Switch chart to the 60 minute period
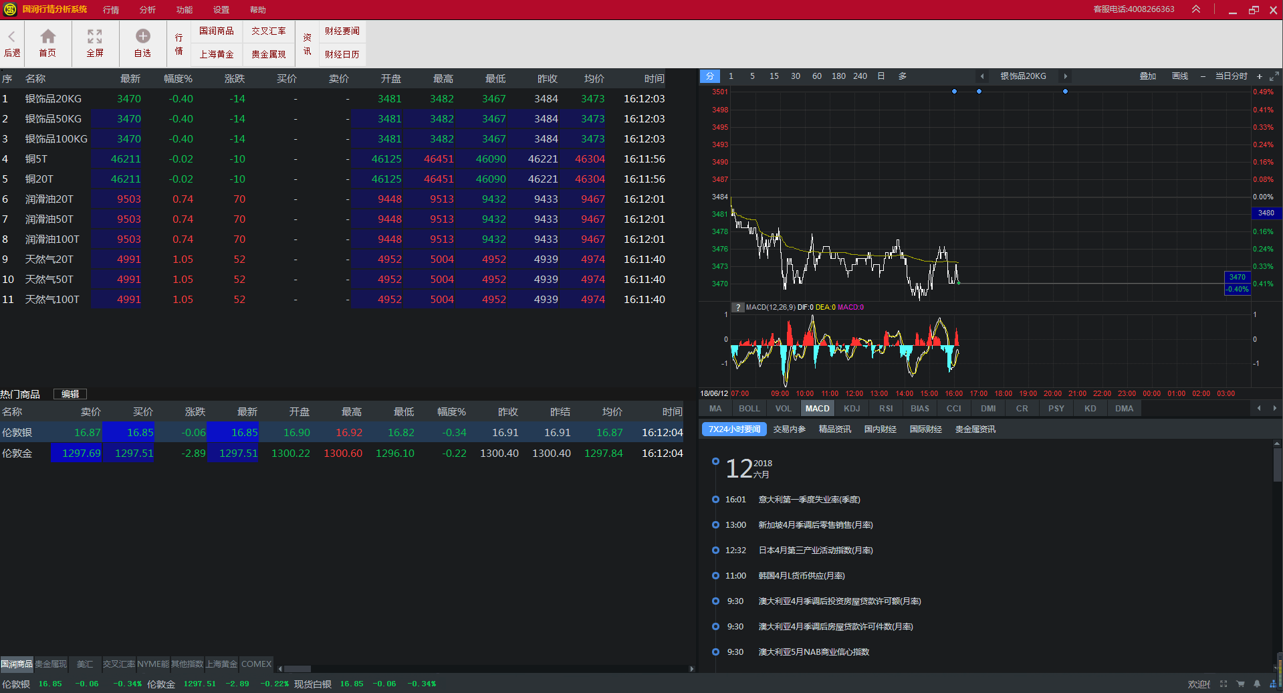1283x693 pixels. coord(816,76)
